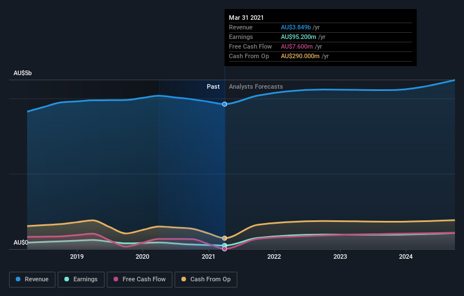The height and width of the screenshot is (296, 464).
Task: Click the AU$3.849b revenue value in tooltip
Action: point(296,27)
